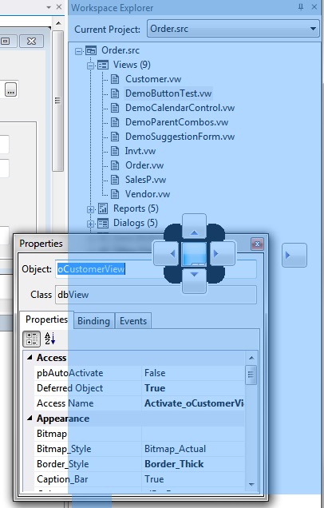Open DemoCalendarControl.vw in the tree
The width and height of the screenshot is (324, 508).
coord(180,108)
